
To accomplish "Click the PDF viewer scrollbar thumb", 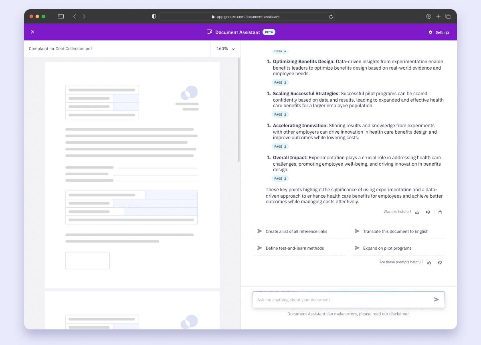I will point(238,110).
